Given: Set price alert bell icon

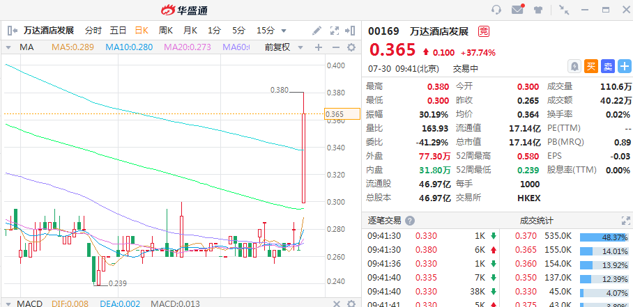Looking at the screenshot, I should click(x=574, y=66).
